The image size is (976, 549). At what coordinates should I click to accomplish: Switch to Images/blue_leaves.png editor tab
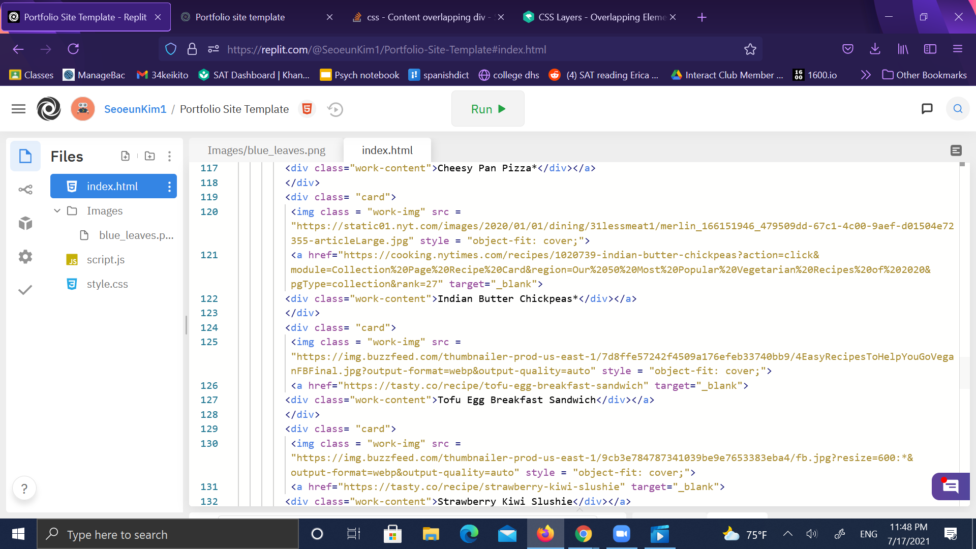coord(266,150)
